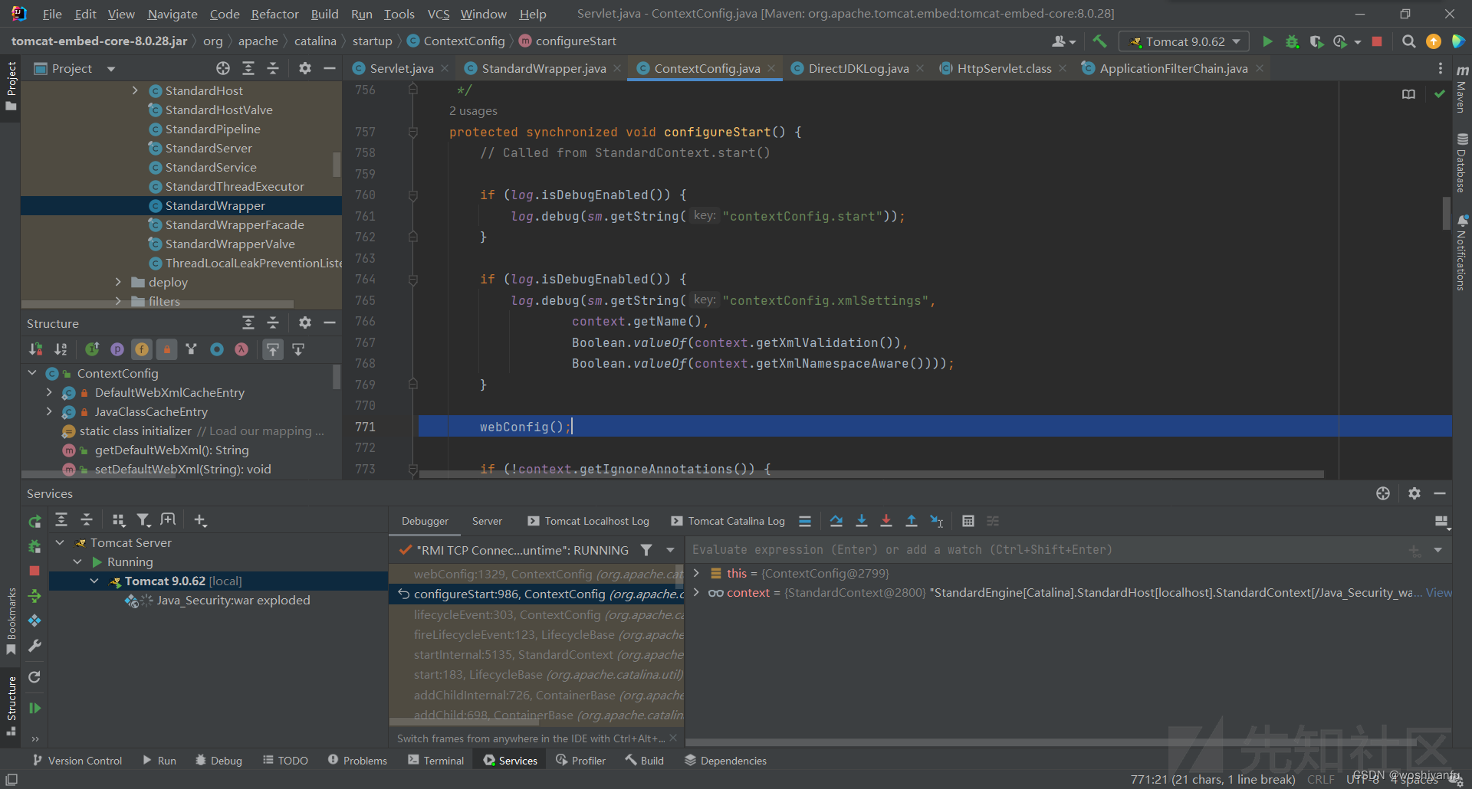Viewport: 1472px width, 789px height.
Task: Expand the deploy folder
Action: click(x=118, y=282)
